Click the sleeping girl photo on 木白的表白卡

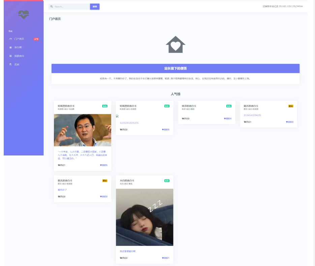(144, 217)
